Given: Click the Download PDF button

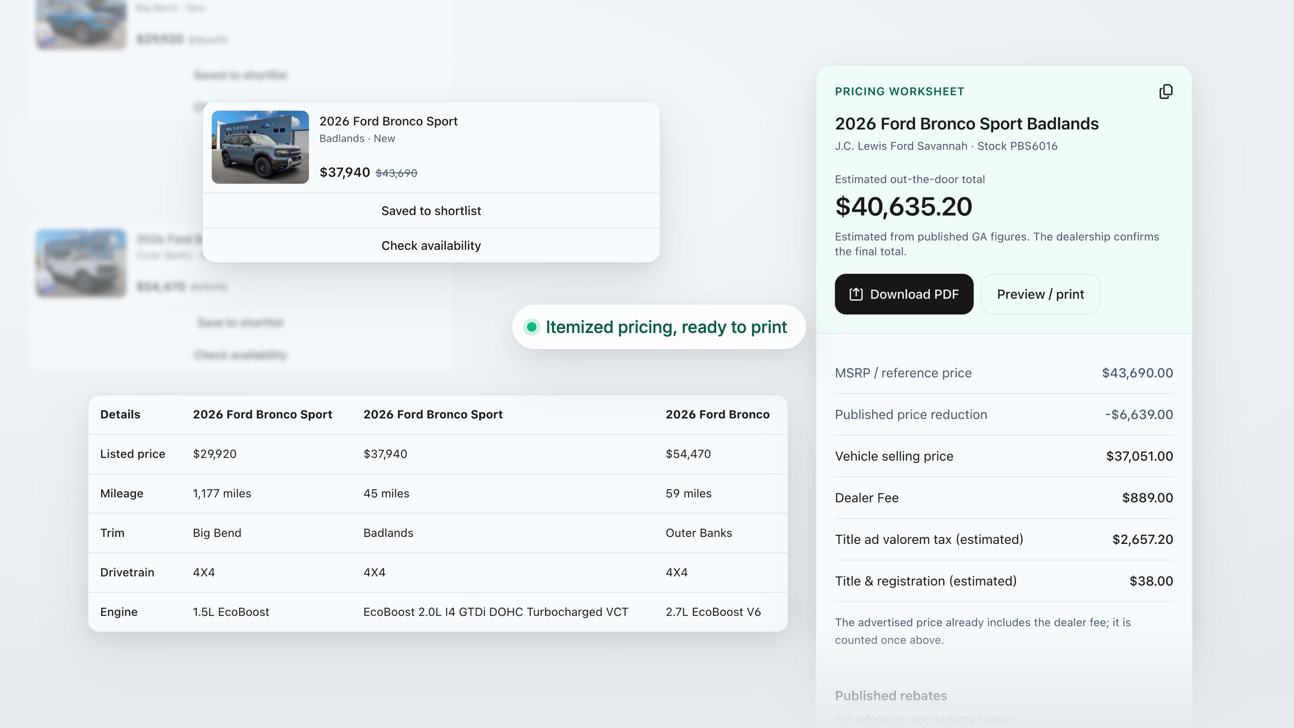Looking at the screenshot, I should pyautogui.click(x=904, y=294).
